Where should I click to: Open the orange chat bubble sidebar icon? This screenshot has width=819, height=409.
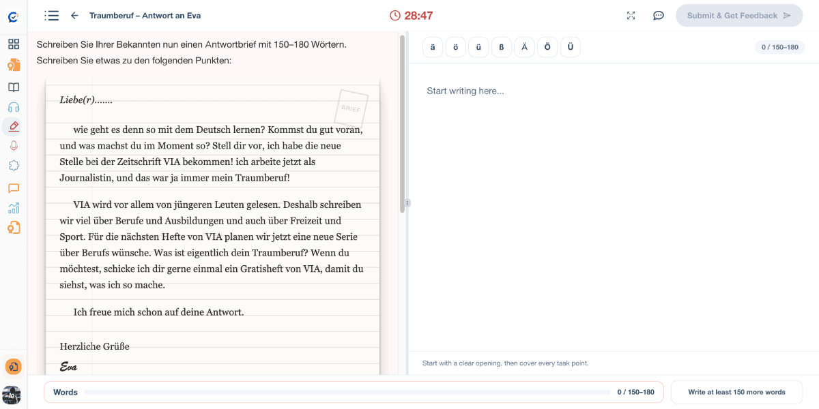(14, 188)
